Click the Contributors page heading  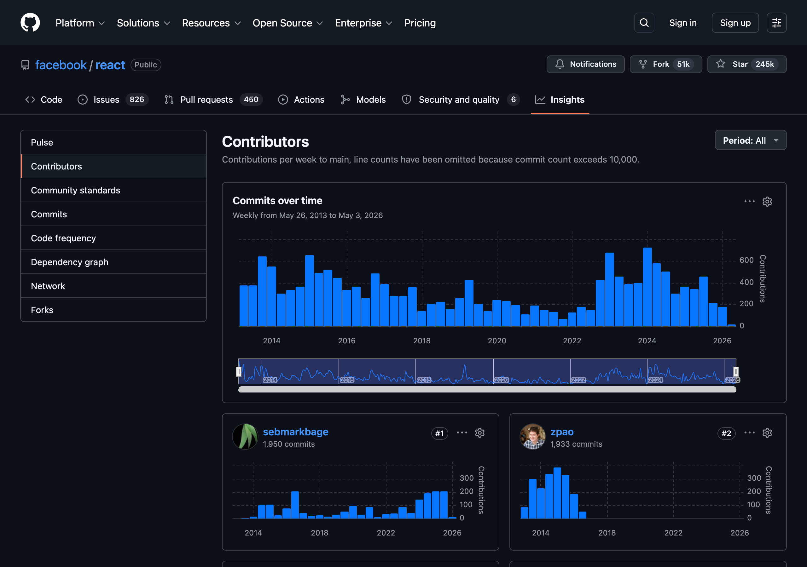pyautogui.click(x=265, y=141)
